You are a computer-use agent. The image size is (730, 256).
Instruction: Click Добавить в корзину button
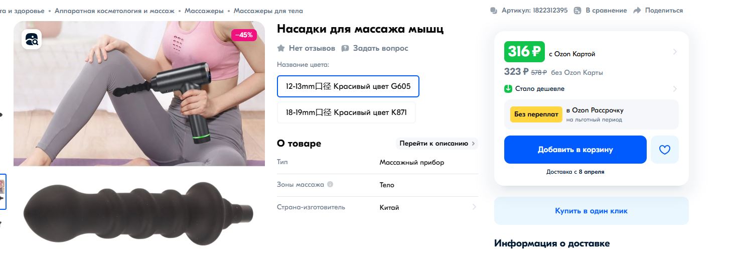(x=575, y=150)
